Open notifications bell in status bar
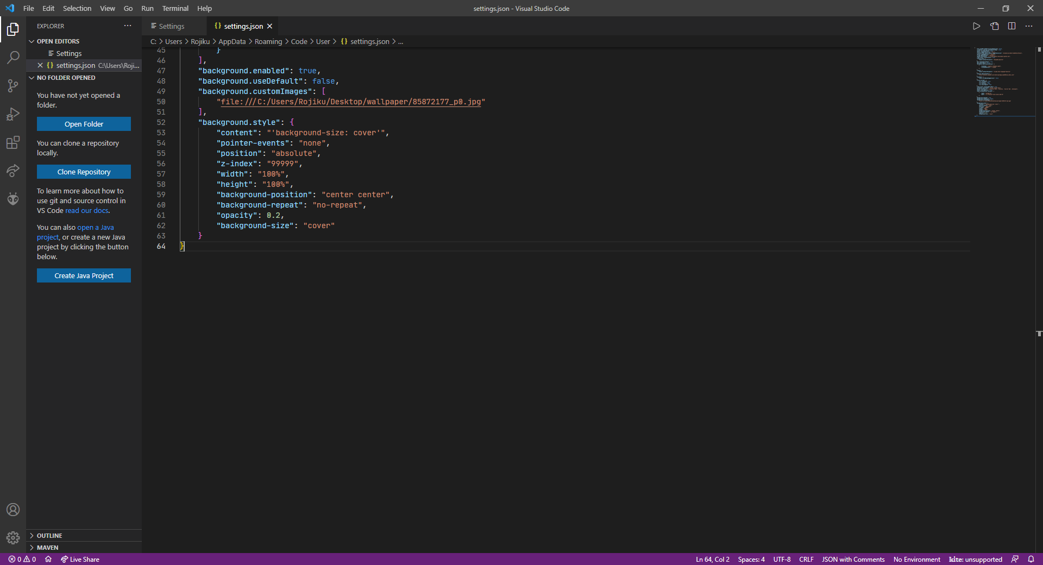Viewport: 1043px width, 565px height. click(1031, 559)
